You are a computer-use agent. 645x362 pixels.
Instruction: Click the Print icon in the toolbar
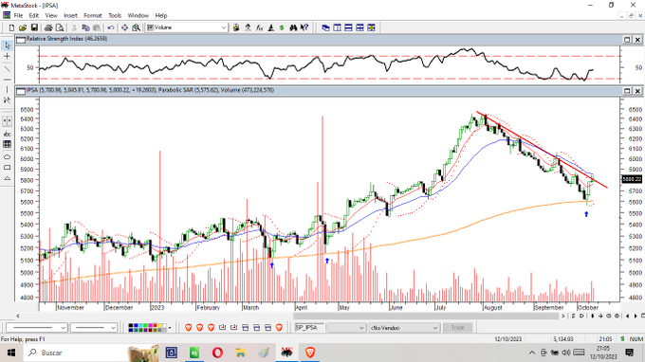tap(48, 27)
